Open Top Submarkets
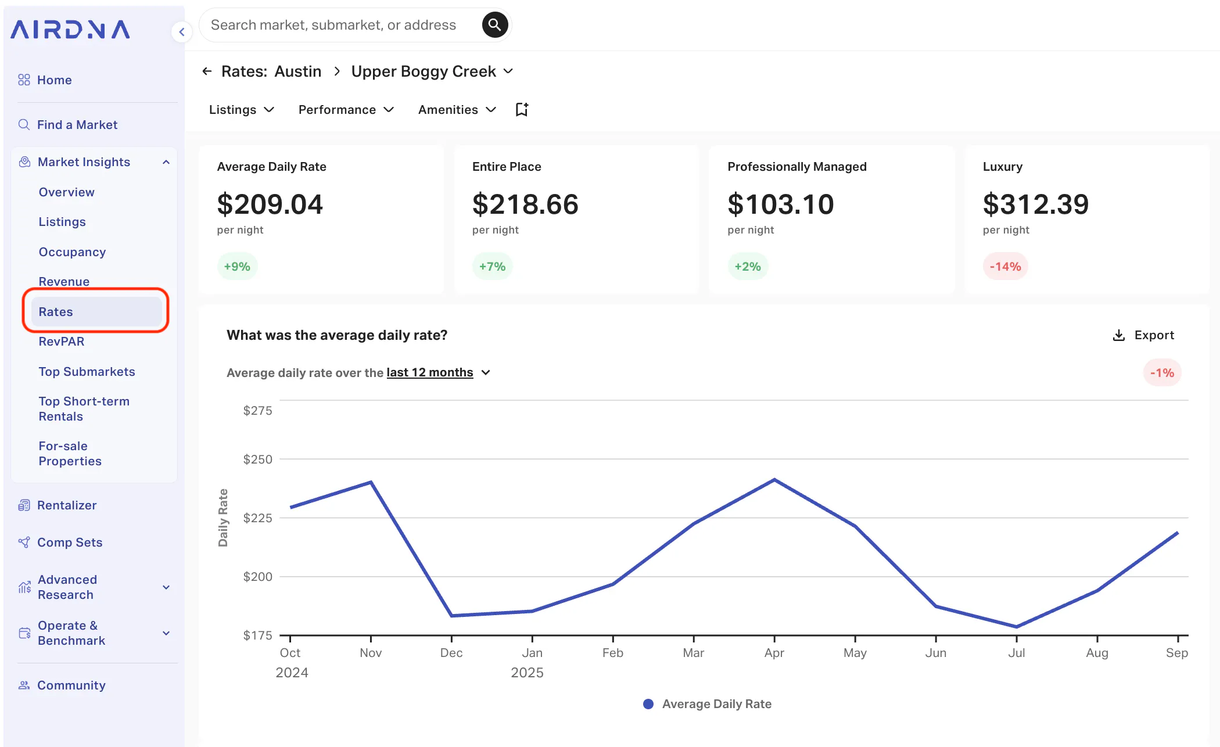Viewport: 1220px width, 747px height. point(87,372)
